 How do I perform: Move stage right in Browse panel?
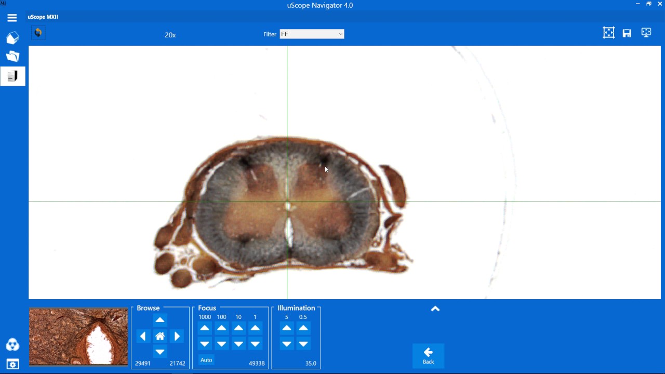pos(177,336)
